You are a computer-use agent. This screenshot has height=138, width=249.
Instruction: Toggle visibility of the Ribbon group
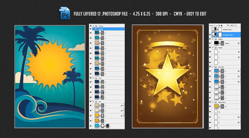(210, 39)
